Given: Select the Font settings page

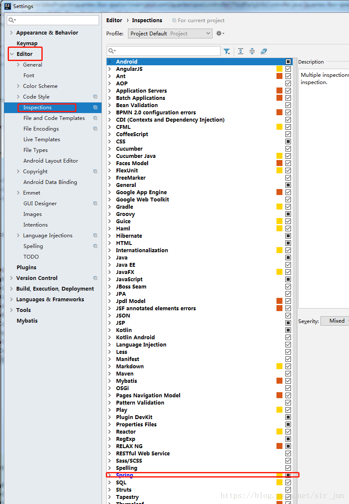Looking at the screenshot, I should (29, 75).
